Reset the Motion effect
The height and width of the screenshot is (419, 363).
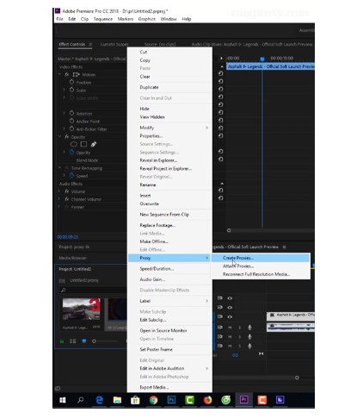(x=220, y=73)
